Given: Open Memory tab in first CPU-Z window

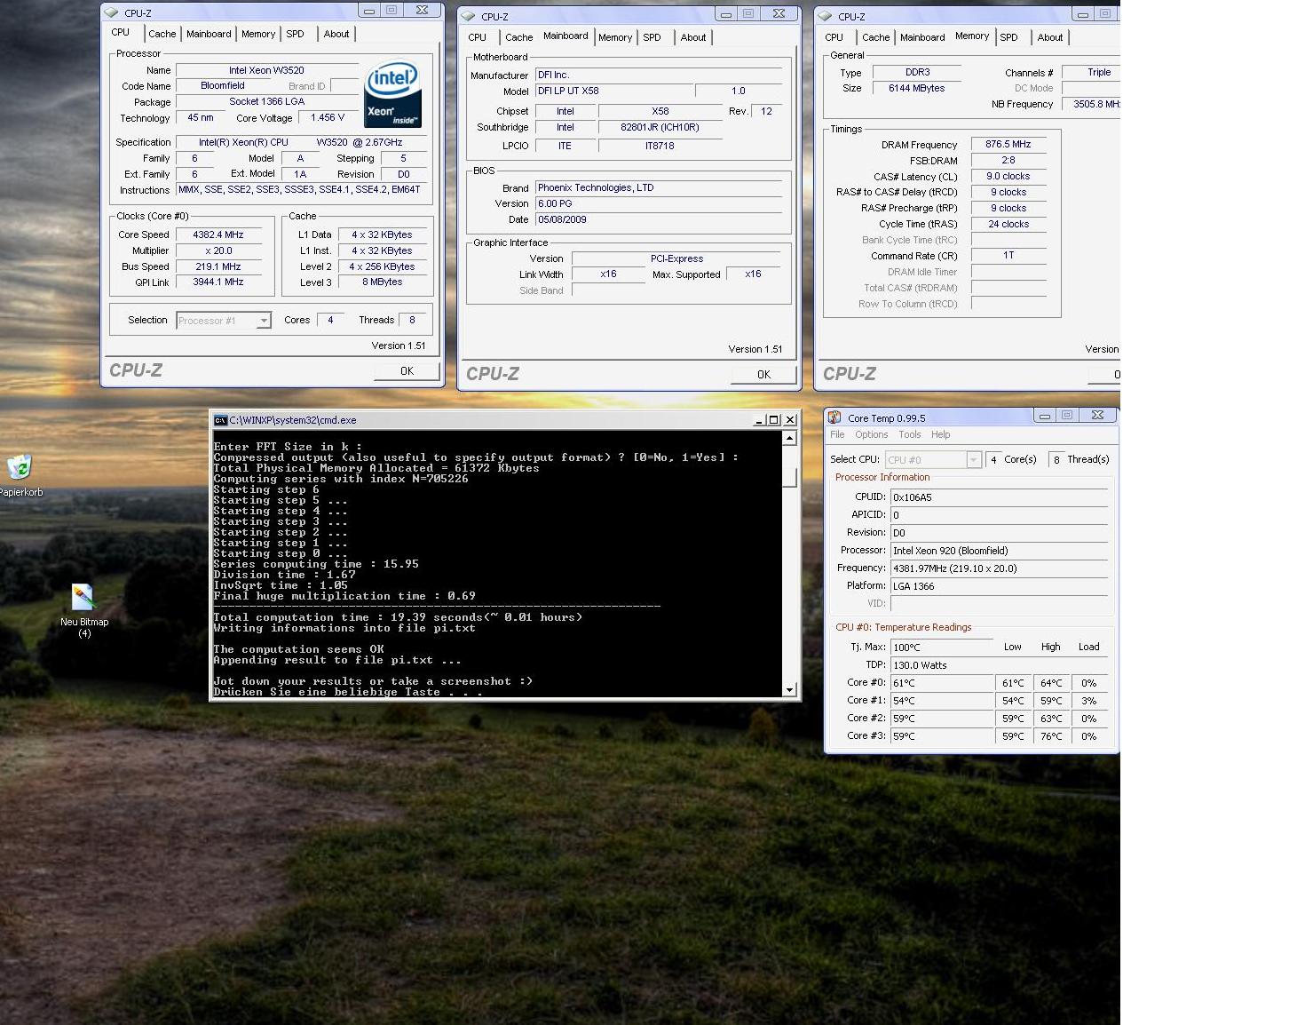Looking at the screenshot, I should coord(258,34).
